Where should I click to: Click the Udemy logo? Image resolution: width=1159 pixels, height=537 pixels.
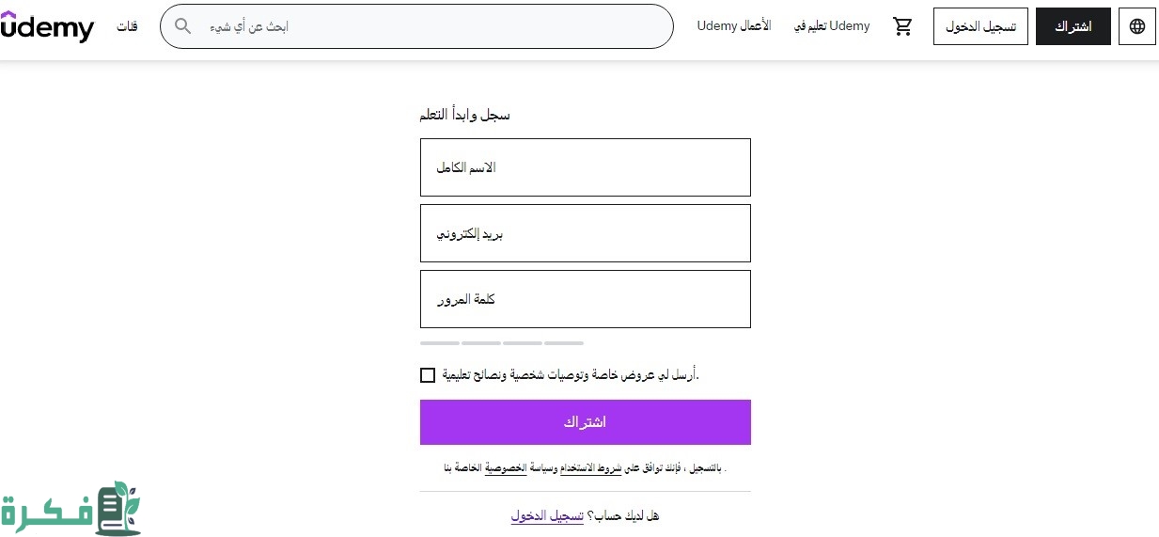pyautogui.click(x=47, y=26)
